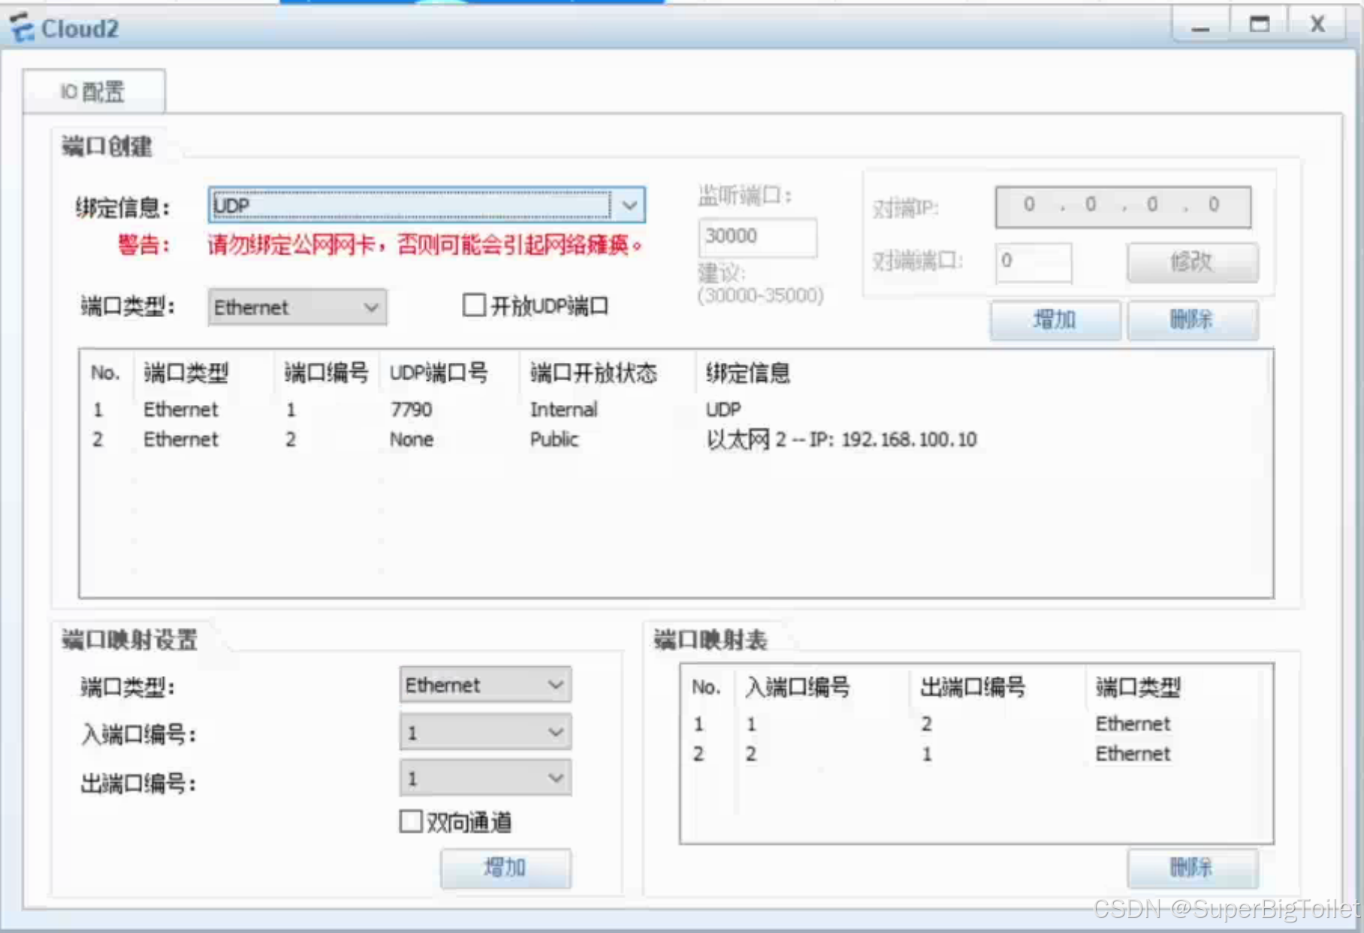Select mapping row 1 with out port 2
This screenshot has height=933, width=1364.
(x=976, y=724)
